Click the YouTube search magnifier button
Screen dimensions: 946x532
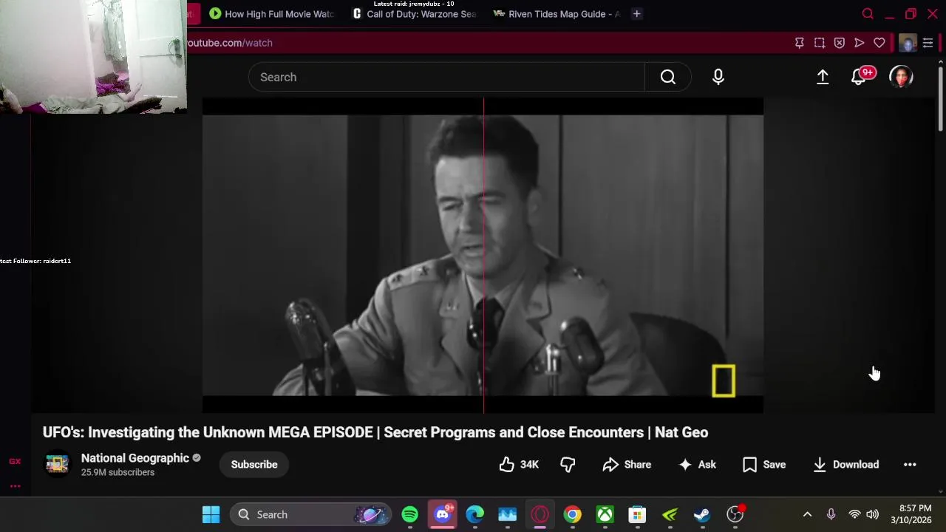tap(668, 77)
